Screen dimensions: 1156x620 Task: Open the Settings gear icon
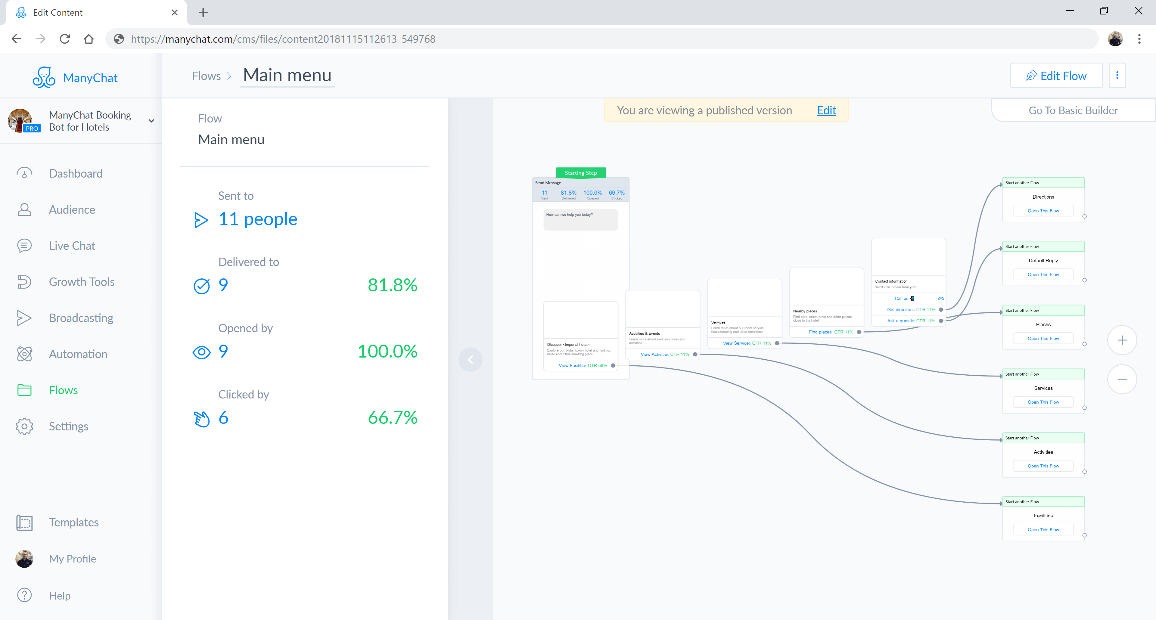[24, 426]
